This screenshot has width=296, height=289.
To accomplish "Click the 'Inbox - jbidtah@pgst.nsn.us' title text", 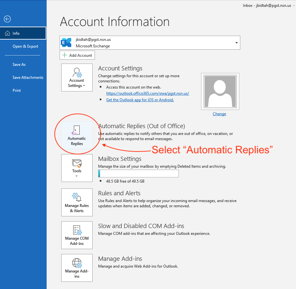I will pos(267,6).
